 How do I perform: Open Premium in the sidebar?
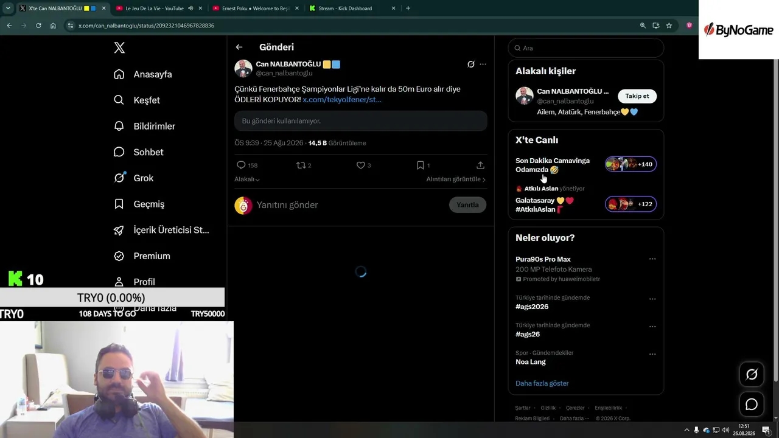click(x=142, y=256)
